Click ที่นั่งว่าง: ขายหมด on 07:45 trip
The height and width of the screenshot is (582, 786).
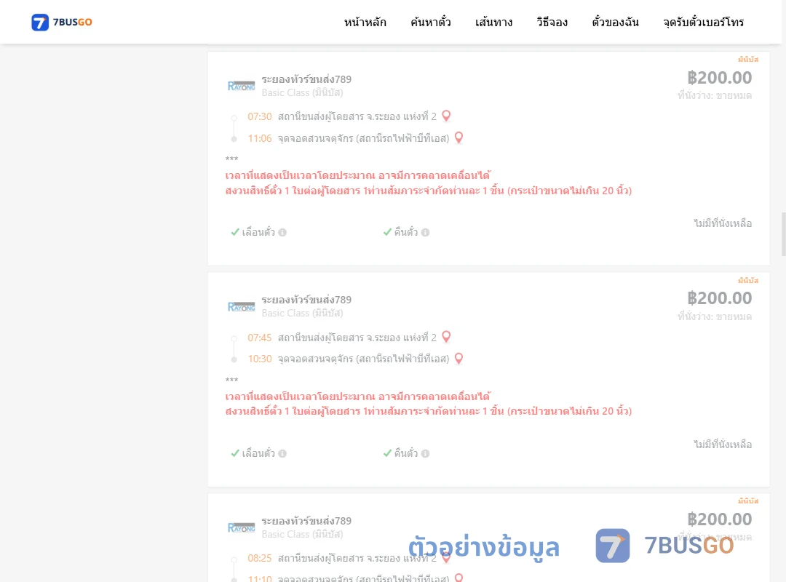click(715, 316)
